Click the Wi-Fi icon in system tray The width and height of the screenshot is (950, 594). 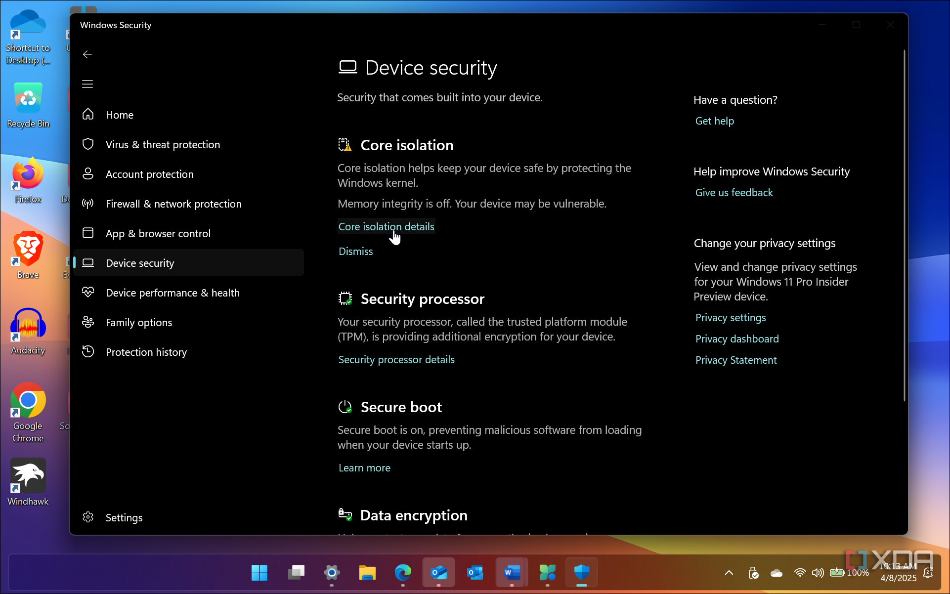(799, 573)
